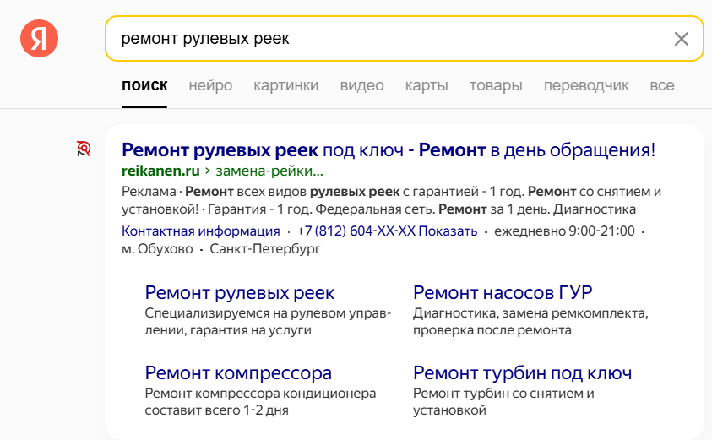Open the «Ремонт рулевых реек» sitelink

tap(240, 292)
